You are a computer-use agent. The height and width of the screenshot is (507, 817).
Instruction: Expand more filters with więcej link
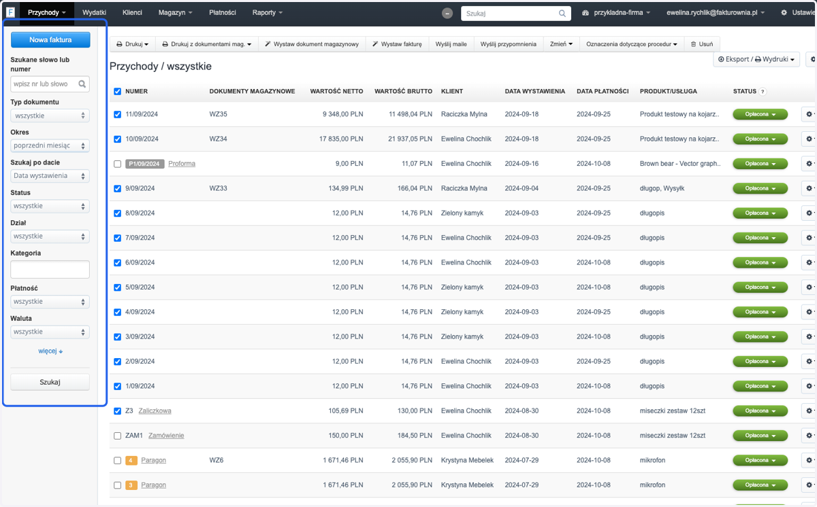(x=50, y=351)
